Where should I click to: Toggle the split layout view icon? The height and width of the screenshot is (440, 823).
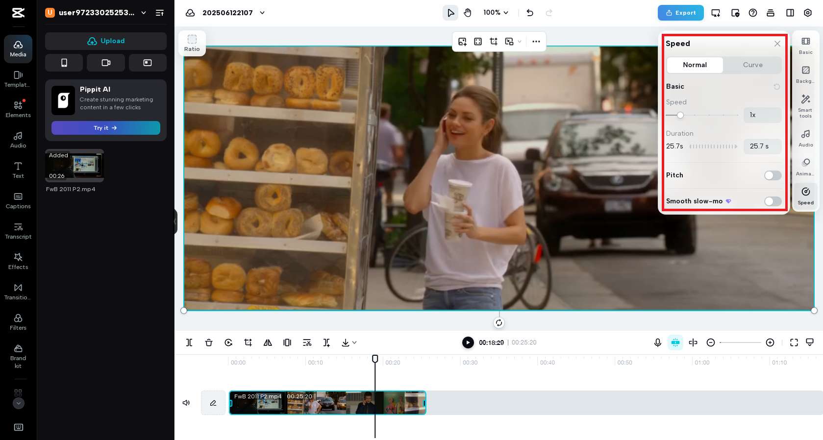tap(790, 13)
